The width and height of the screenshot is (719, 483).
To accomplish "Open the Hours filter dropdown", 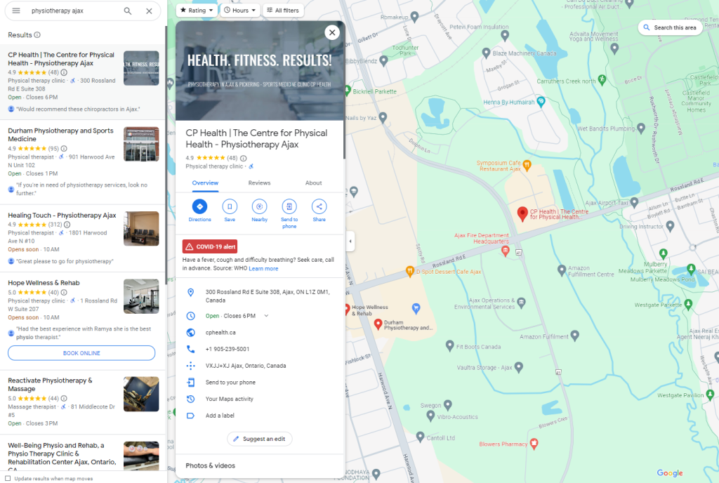I will pyautogui.click(x=239, y=11).
